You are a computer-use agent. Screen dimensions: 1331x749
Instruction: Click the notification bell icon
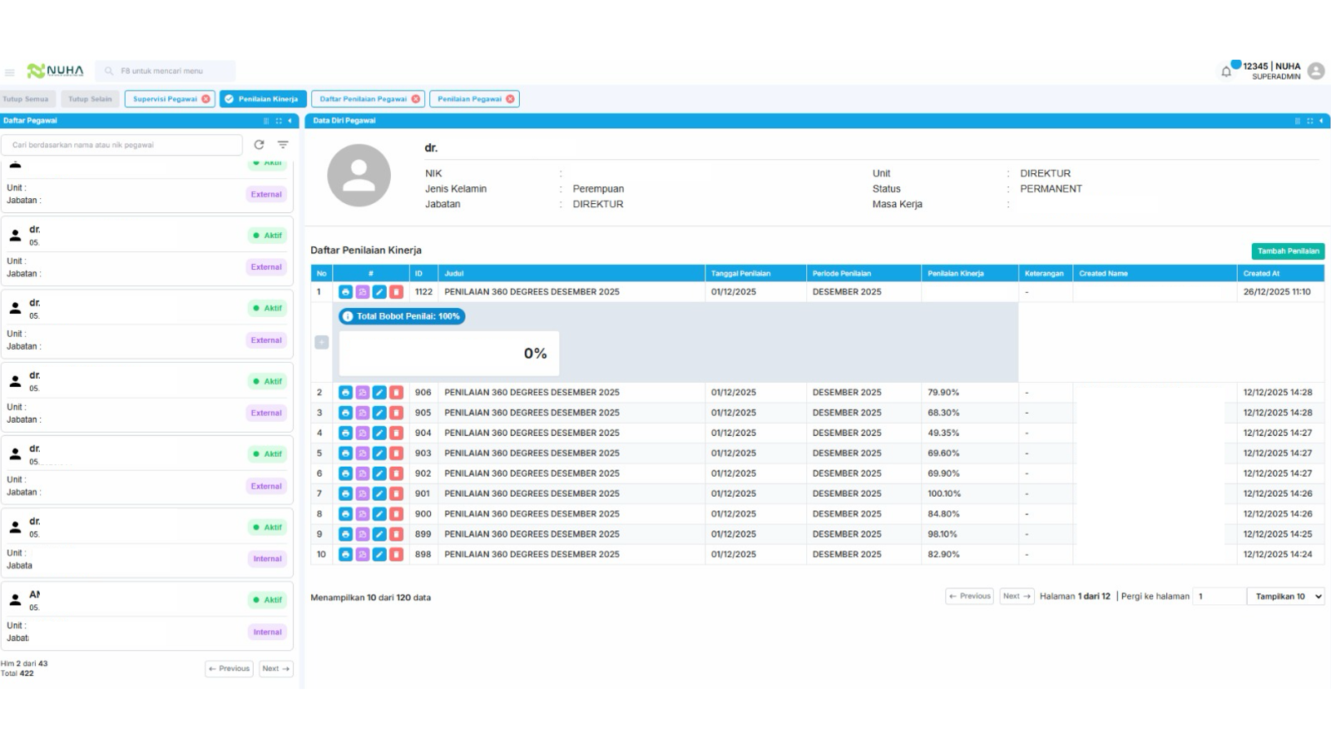coord(1226,72)
